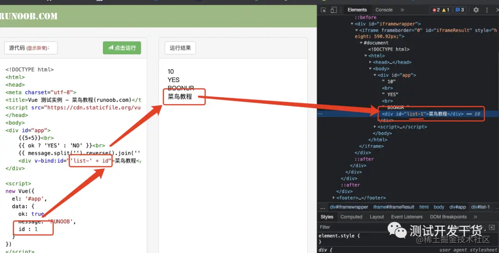Select iframe#iframeResult in breadcrumb
The width and height of the screenshot is (499, 253).
[394, 207]
